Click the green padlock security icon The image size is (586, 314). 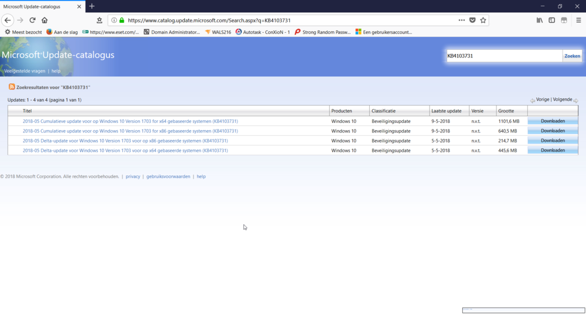[x=121, y=20]
